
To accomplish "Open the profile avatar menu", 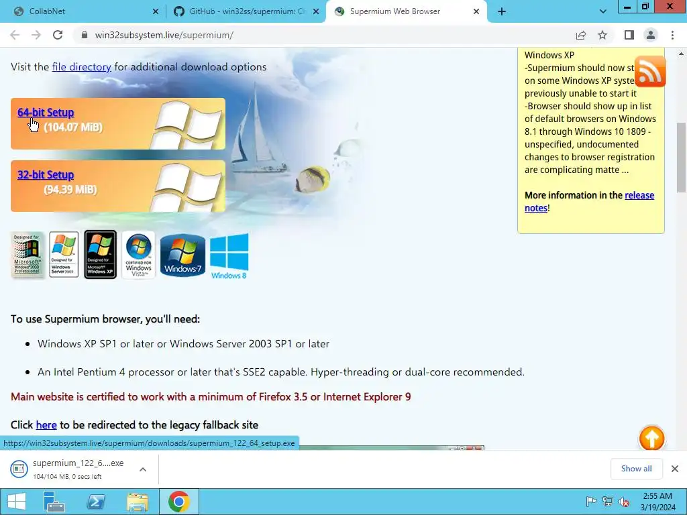I will [651, 35].
